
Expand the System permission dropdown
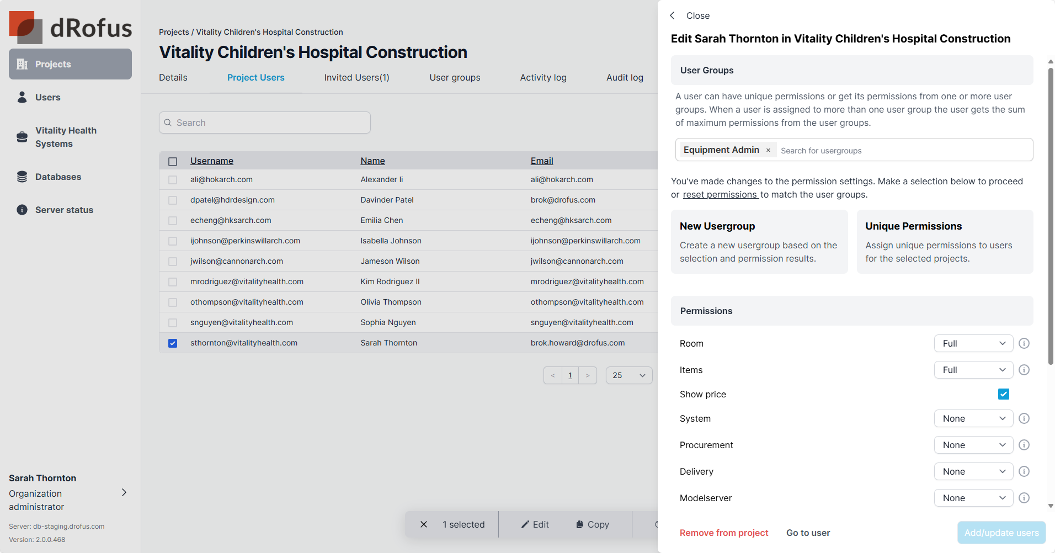[x=973, y=418]
